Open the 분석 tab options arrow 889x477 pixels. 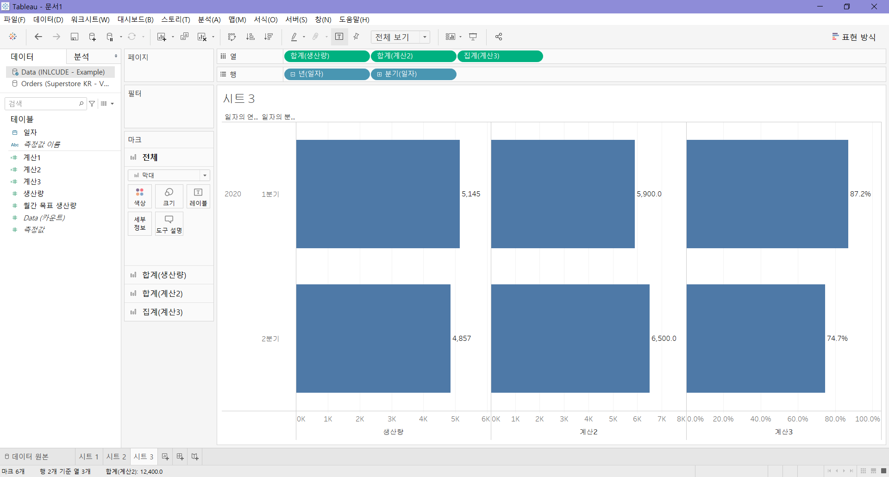[x=116, y=56]
